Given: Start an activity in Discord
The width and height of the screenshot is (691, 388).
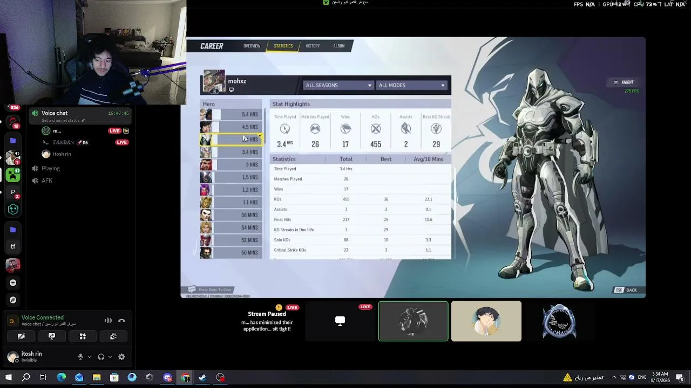Looking at the screenshot, I should click(x=83, y=336).
